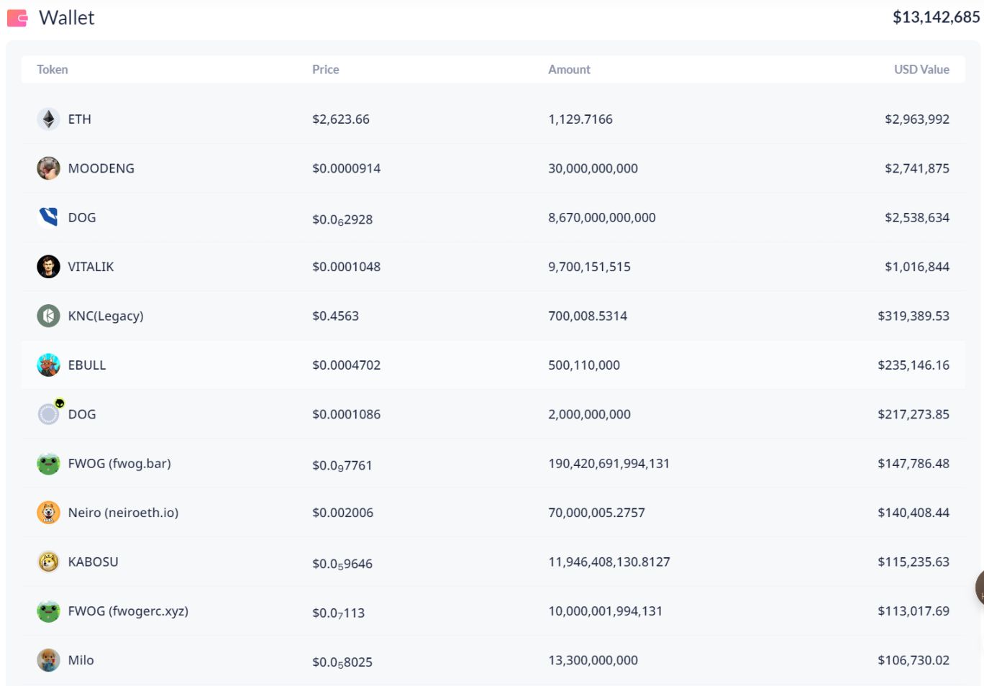Click the FWOG (fwog.bar) frog icon
Screen dimensions: 984x686
tap(48, 464)
